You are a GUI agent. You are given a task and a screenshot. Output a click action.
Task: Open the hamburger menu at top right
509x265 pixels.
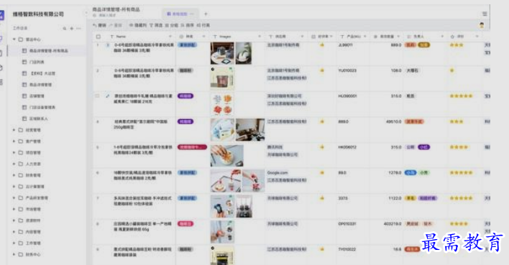point(485,14)
